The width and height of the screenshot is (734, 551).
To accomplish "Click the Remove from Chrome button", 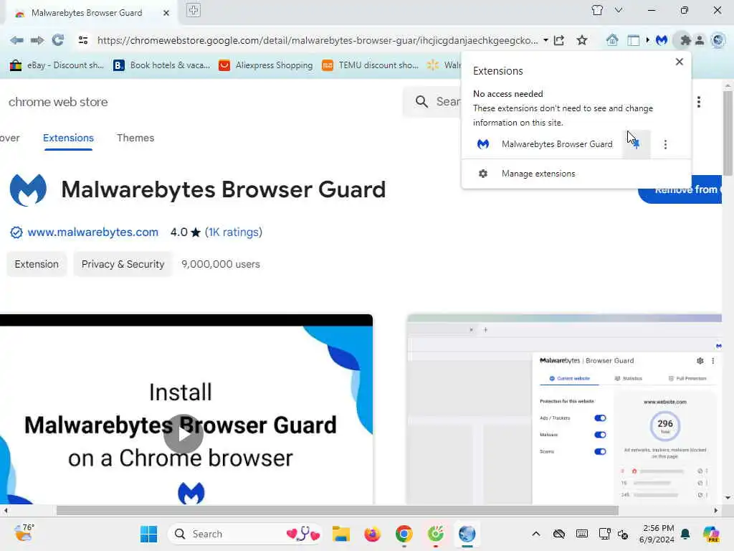I will click(x=680, y=191).
